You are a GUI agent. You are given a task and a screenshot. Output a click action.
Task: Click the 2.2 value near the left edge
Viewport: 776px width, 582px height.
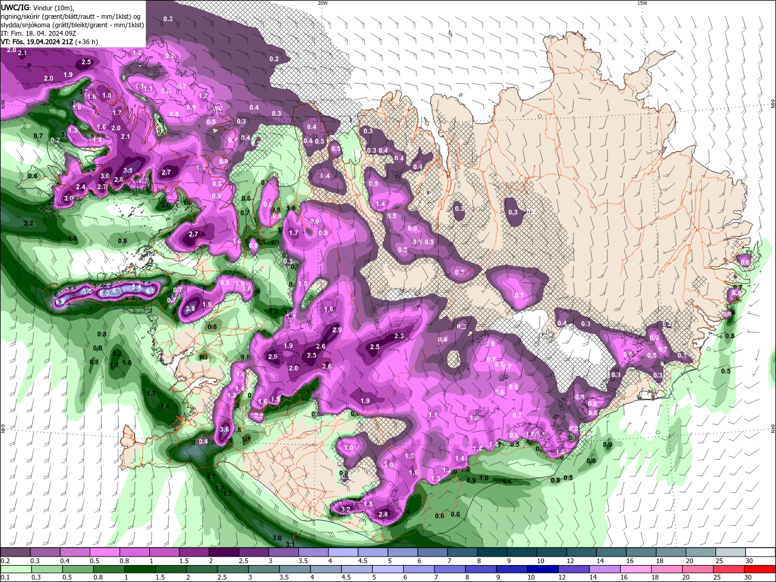point(28,224)
